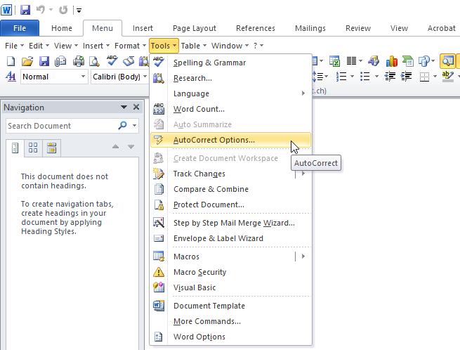The image size is (460, 350).
Task: Open Word Options at menu bottom
Action: pos(230,337)
